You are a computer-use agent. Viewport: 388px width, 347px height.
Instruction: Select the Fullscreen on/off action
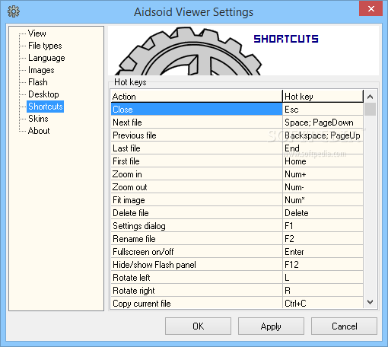pyautogui.click(x=196, y=252)
